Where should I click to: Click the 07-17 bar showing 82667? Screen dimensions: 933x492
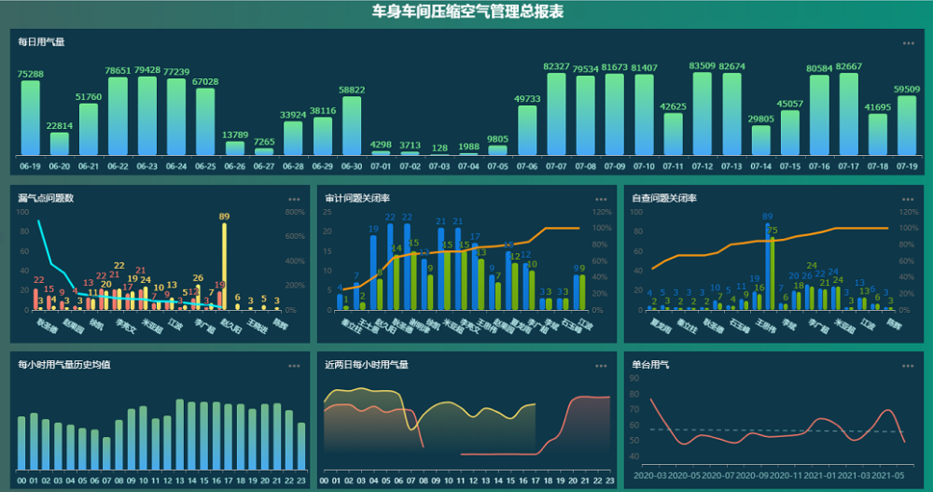coord(848,114)
